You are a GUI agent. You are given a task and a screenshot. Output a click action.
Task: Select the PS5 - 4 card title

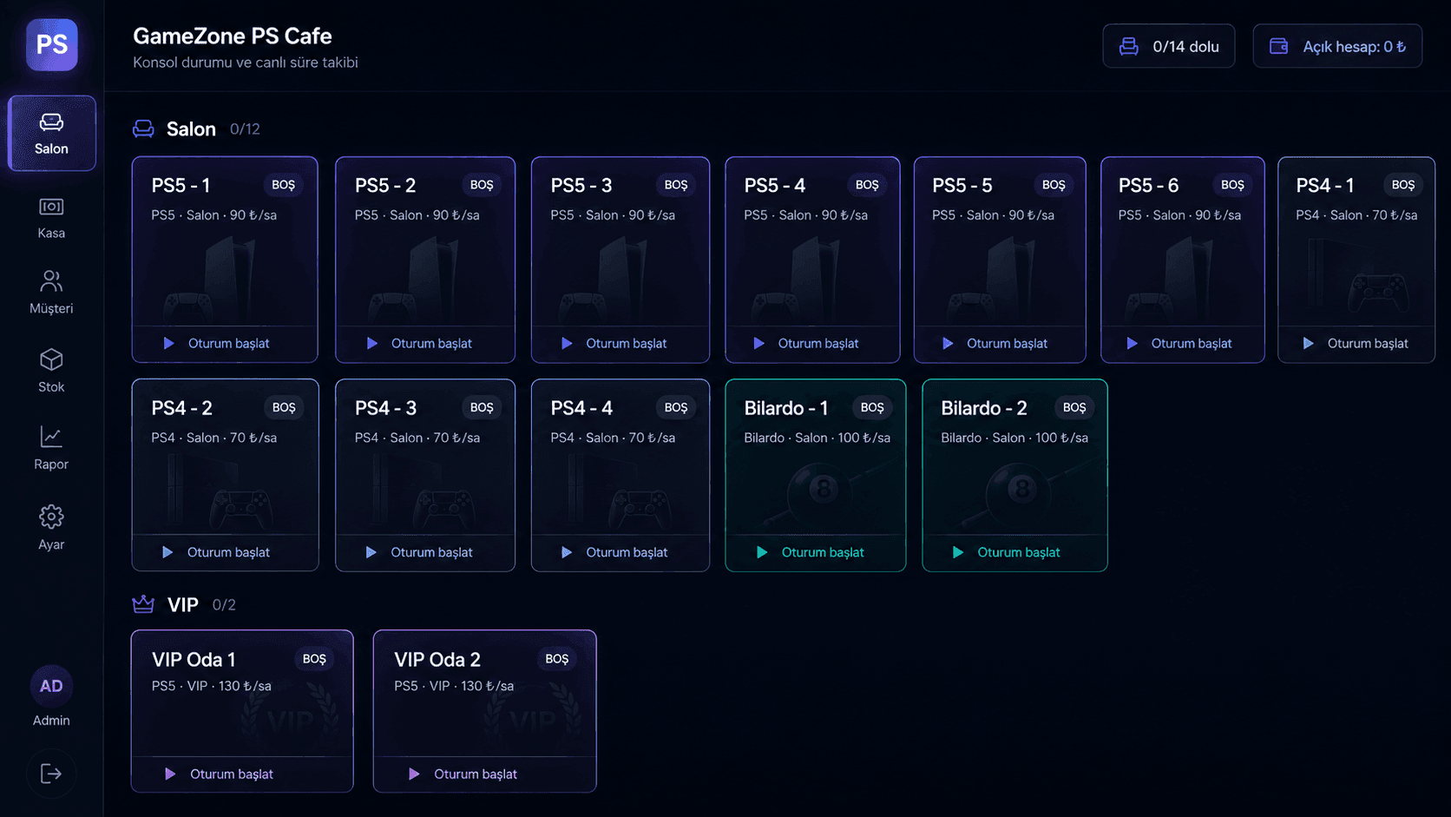point(775,186)
